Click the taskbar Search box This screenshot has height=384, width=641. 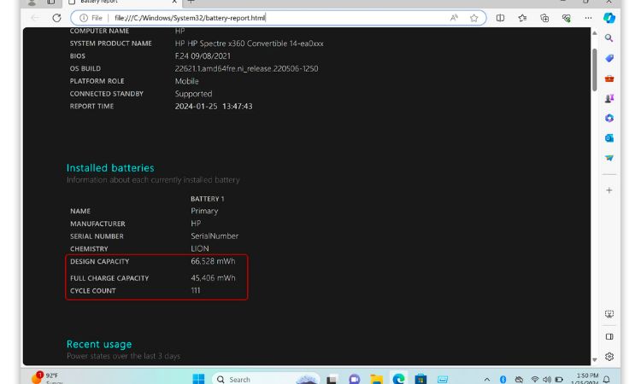pyautogui.click(x=266, y=379)
